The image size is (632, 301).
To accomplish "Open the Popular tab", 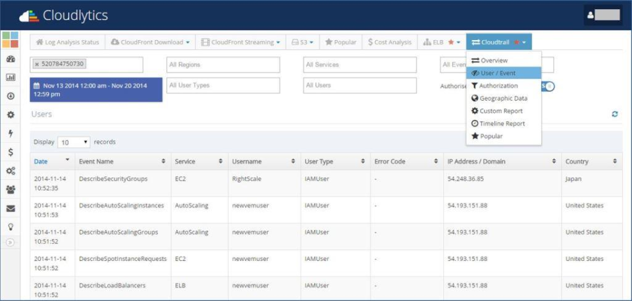I will click(x=340, y=42).
